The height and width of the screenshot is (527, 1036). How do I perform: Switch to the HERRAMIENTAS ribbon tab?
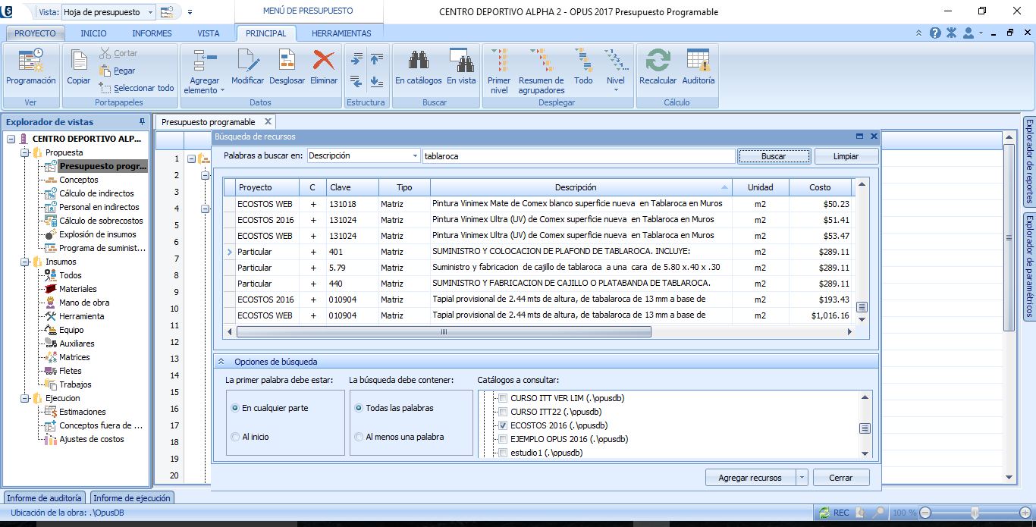(341, 33)
